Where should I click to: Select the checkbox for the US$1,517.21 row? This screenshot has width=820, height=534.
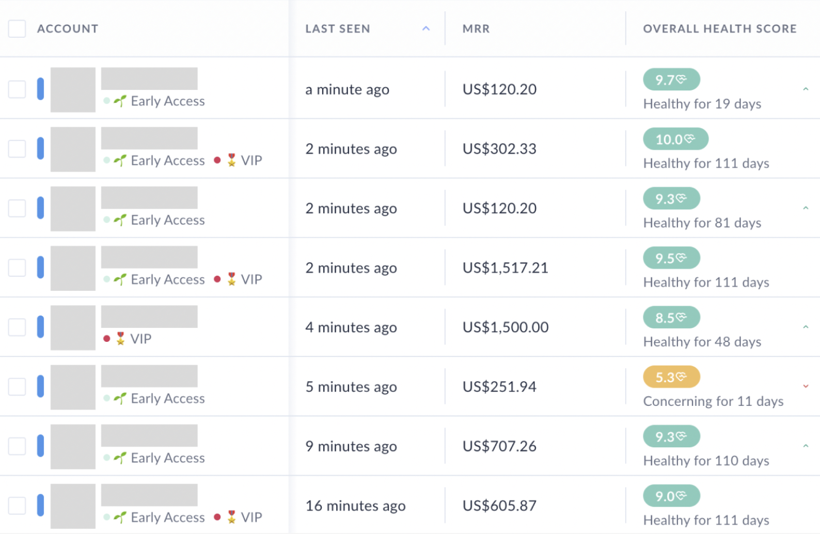17,268
